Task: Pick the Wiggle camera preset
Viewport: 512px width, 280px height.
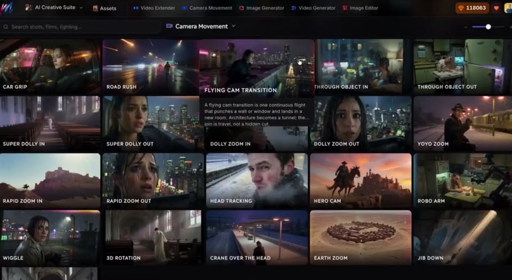Action: click(x=50, y=237)
